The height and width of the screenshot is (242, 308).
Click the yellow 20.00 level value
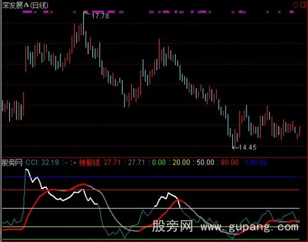coord(181,163)
